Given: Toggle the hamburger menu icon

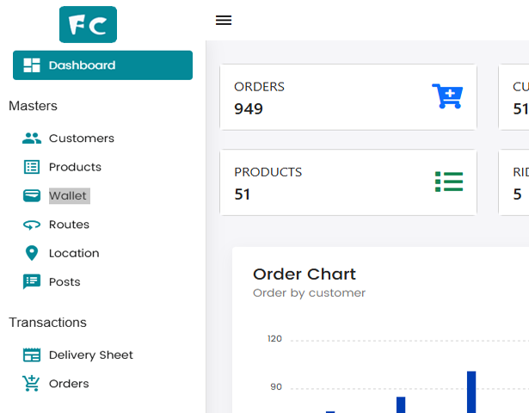Looking at the screenshot, I should point(224,21).
